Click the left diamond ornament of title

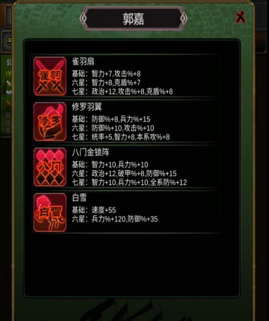pyautogui.click(x=83, y=18)
